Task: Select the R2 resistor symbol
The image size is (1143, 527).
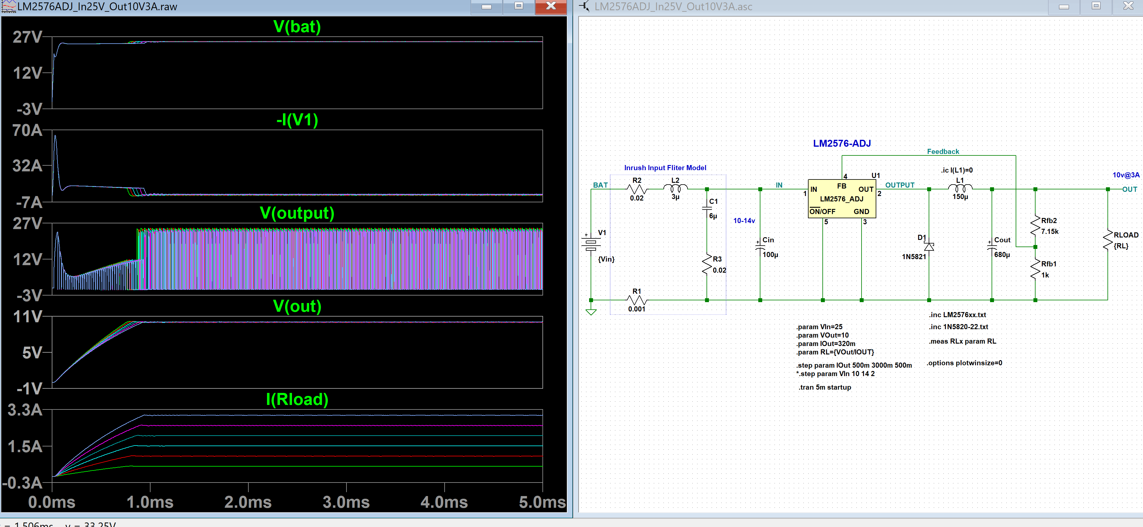Action: (637, 189)
